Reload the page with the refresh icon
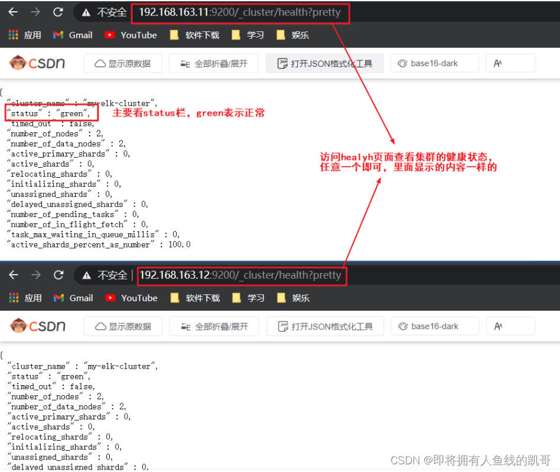This screenshot has height=472, width=560. pos(57,12)
